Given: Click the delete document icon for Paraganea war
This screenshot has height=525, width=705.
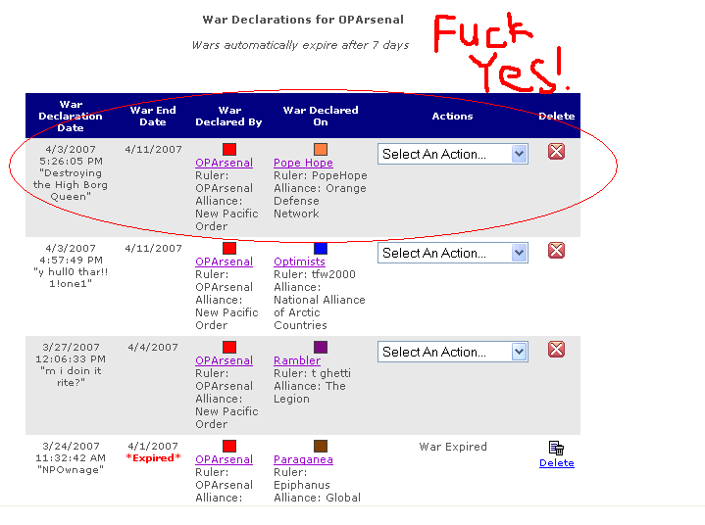Looking at the screenshot, I should 556,448.
